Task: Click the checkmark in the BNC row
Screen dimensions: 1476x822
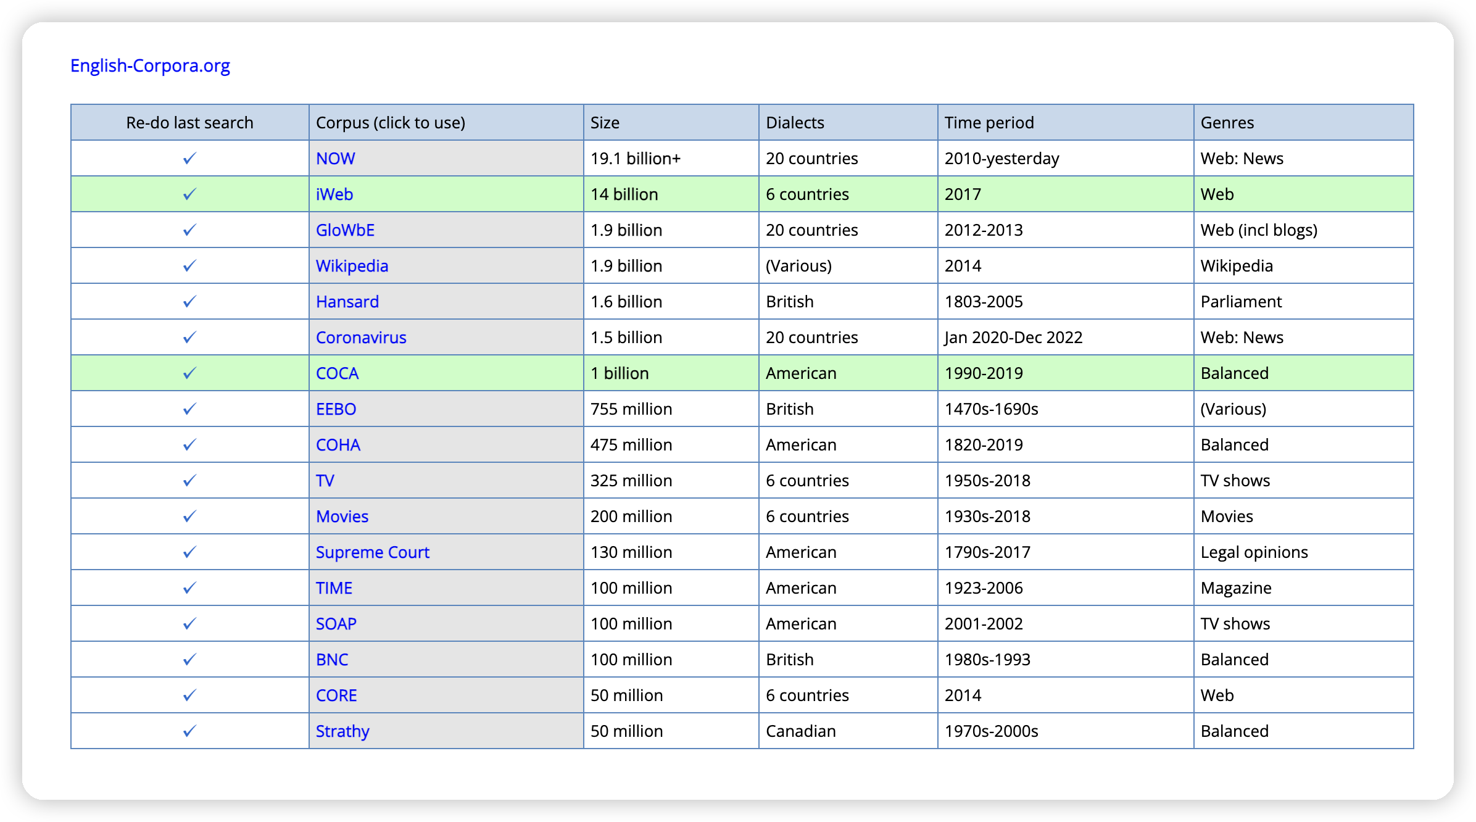Action: (189, 660)
